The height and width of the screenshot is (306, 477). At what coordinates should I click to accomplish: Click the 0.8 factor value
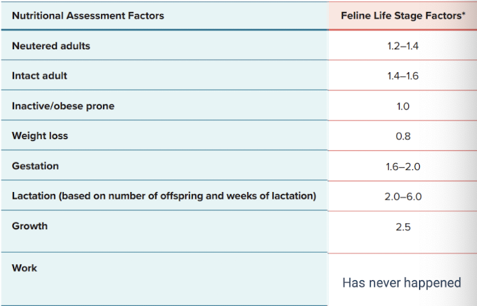coord(403,136)
